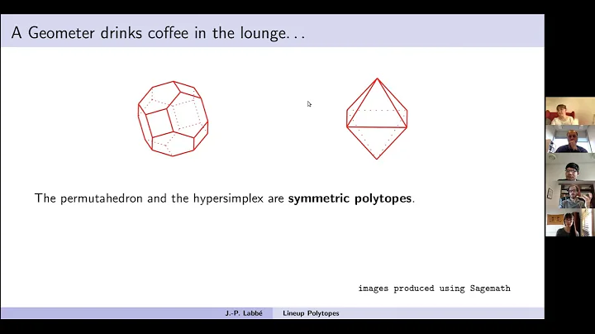Click "images produced using Sagemath" credit
Screen dimensions: 595x334
(434, 289)
